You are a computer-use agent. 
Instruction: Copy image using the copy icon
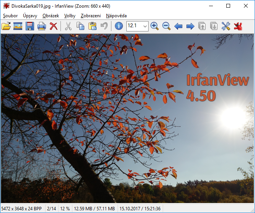click(x=80, y=26)
